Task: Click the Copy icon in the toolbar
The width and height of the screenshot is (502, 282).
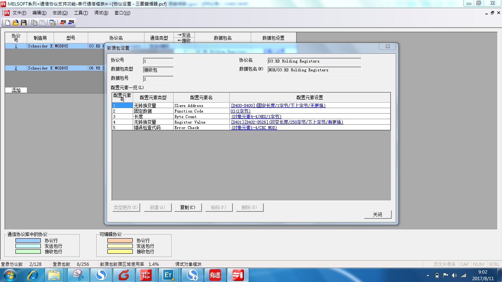Action: tap(34, 23)
